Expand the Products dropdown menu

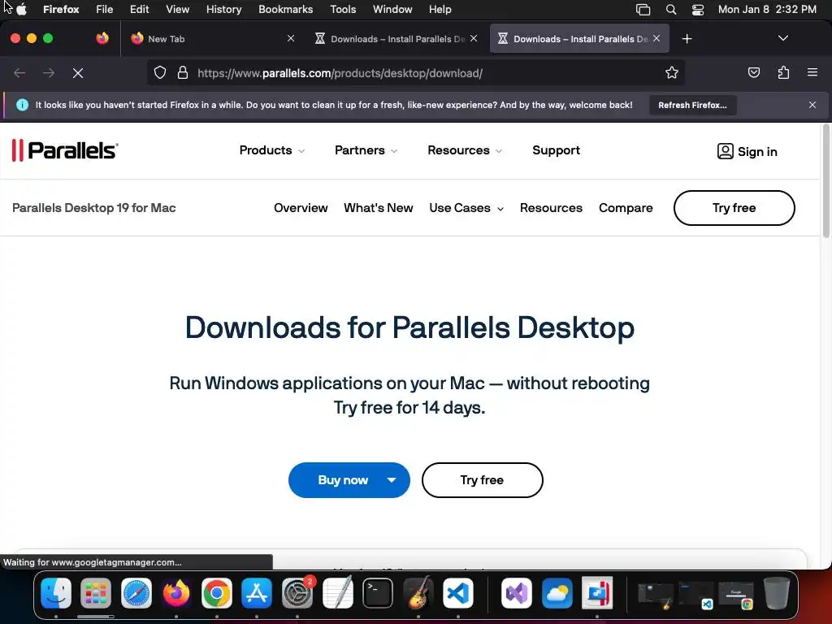[271, 150]
